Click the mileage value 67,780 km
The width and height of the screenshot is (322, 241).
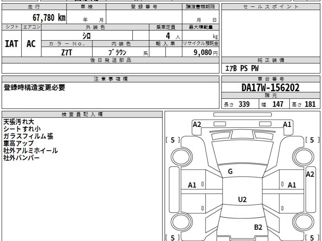tap(49, 18)
